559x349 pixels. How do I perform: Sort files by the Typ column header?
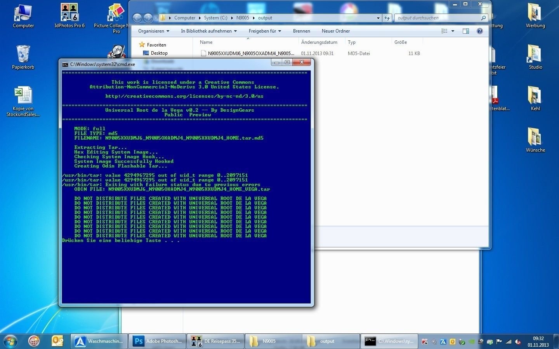click(368, 42)
